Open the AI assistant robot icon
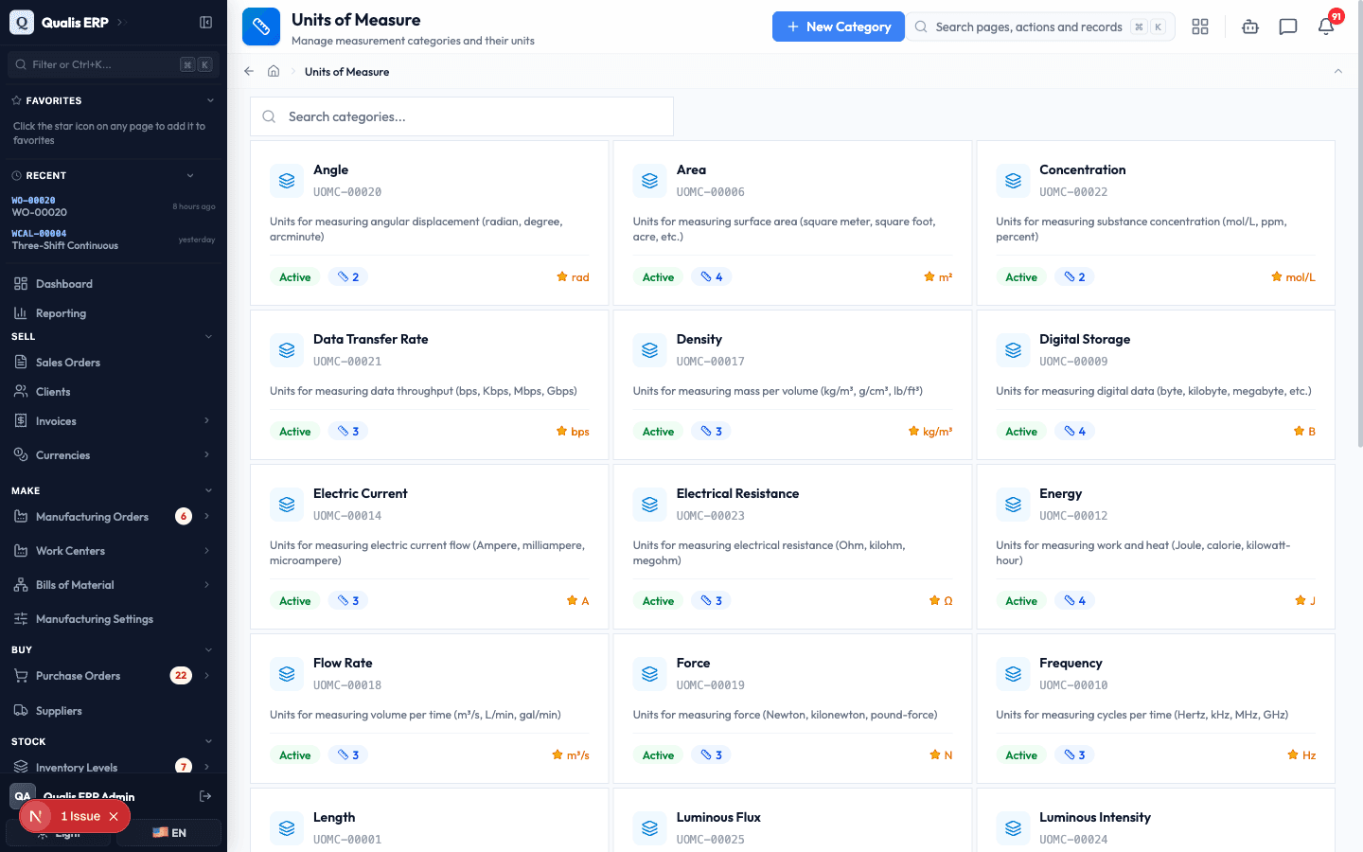 tap(1250, 27)
